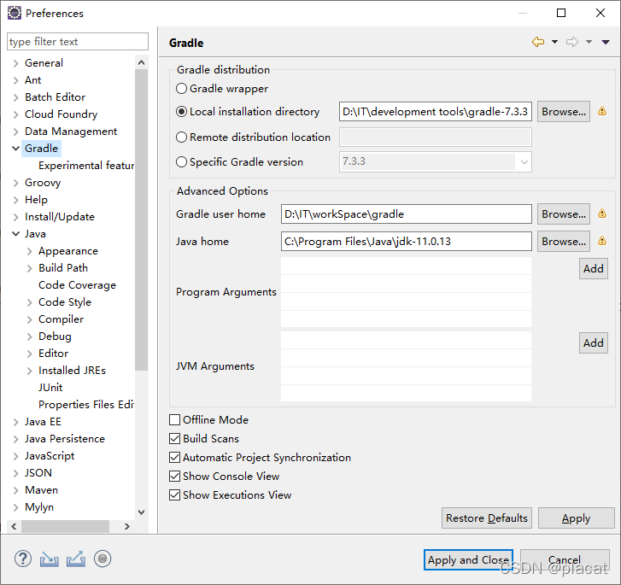This screenshot has height=585, width=621.
Task: Select JUnit under Java
Action: (x=50, y=388)
